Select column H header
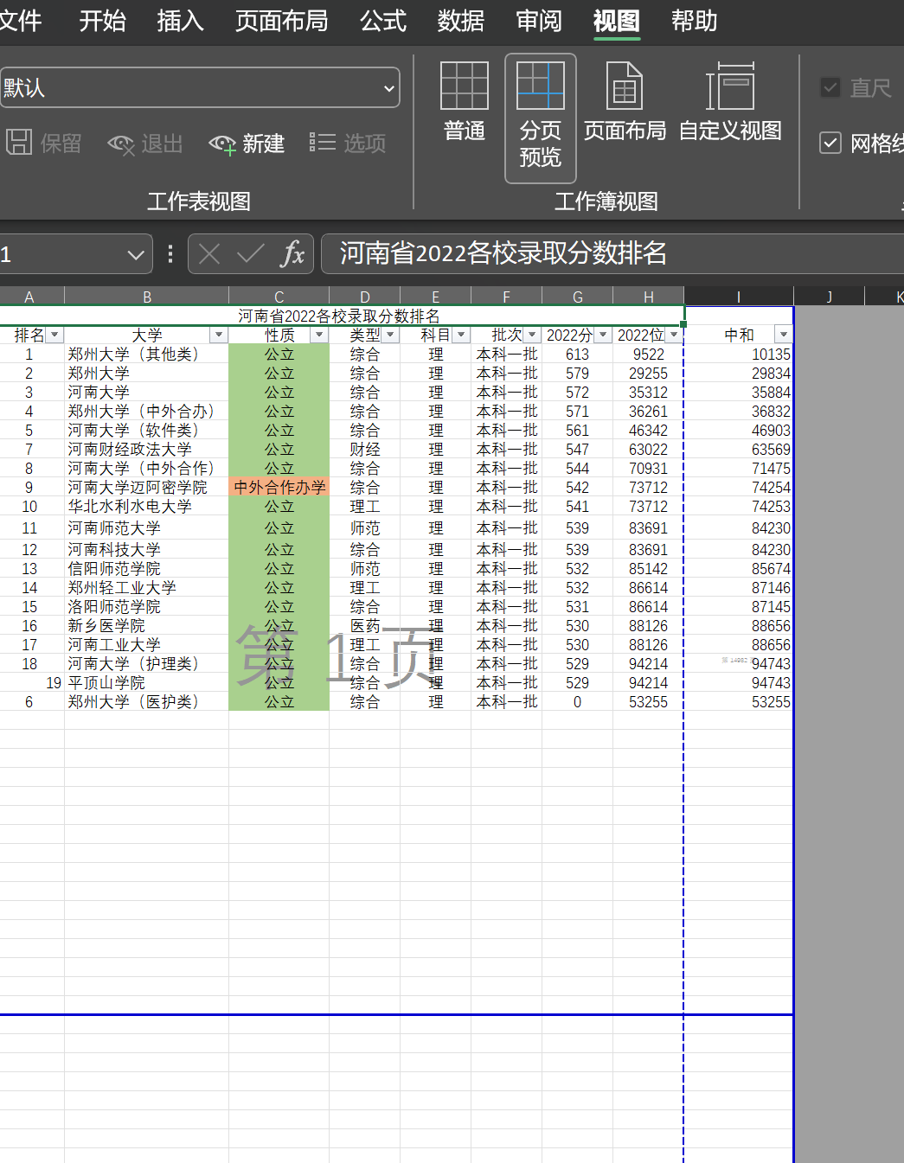 pyautogui.click(x=649, y=297)
